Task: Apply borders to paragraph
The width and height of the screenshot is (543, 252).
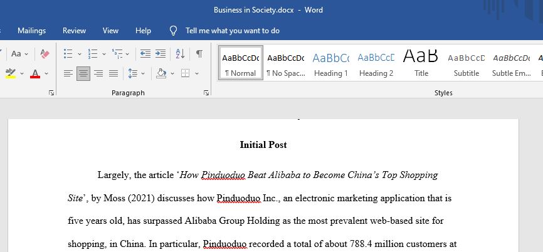Action: (x=186, y=73)
